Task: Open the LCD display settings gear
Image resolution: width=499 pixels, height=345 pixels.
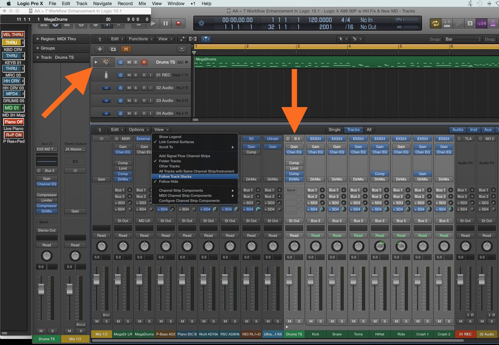Action: coord(202,23)
